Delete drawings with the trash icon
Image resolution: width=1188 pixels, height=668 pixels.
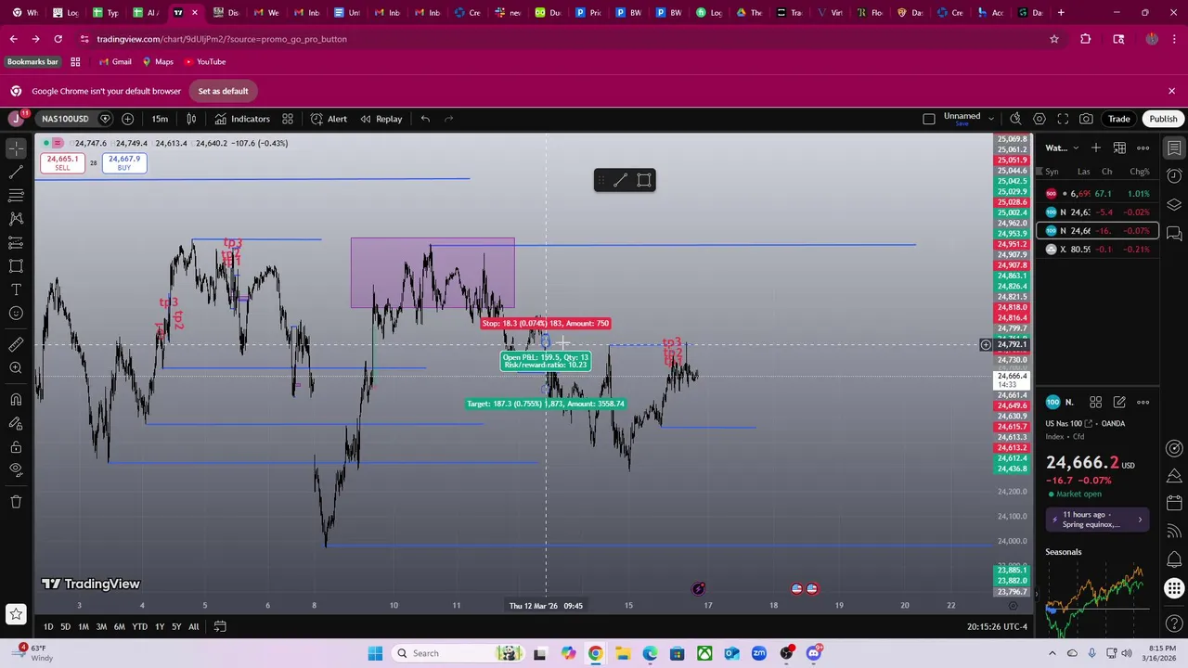(x=16, y=502)
